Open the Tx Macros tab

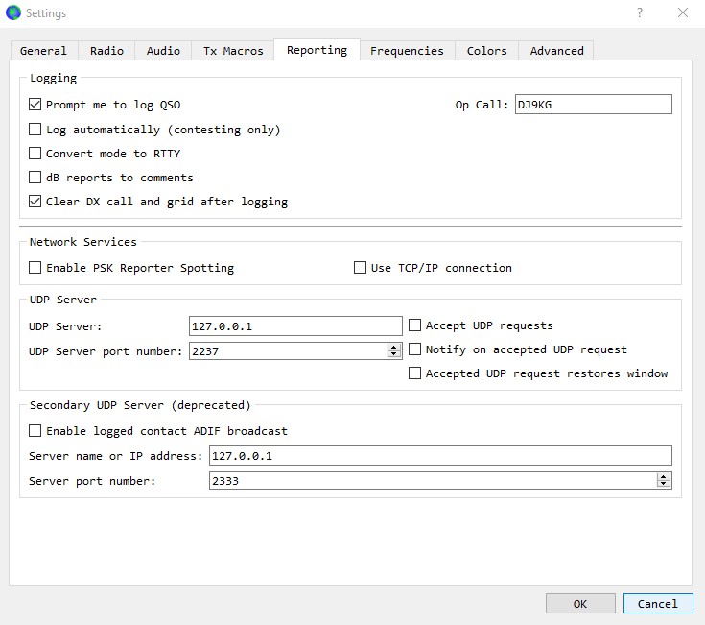[233, 50]
